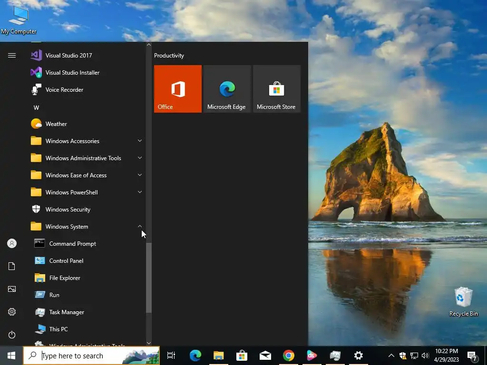The image size is (487, 365).
Task: Open Settings gear on the taskbar
Action: [359, 355]
